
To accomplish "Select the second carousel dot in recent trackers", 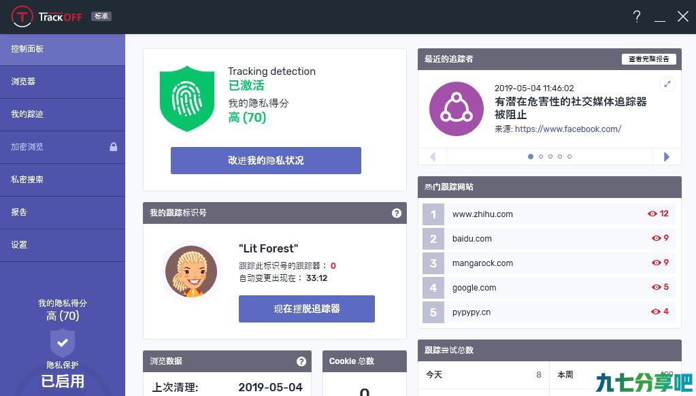I will click(541, 156).
